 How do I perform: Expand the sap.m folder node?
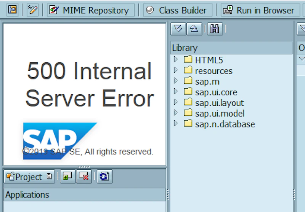click(x=175, y=81)
